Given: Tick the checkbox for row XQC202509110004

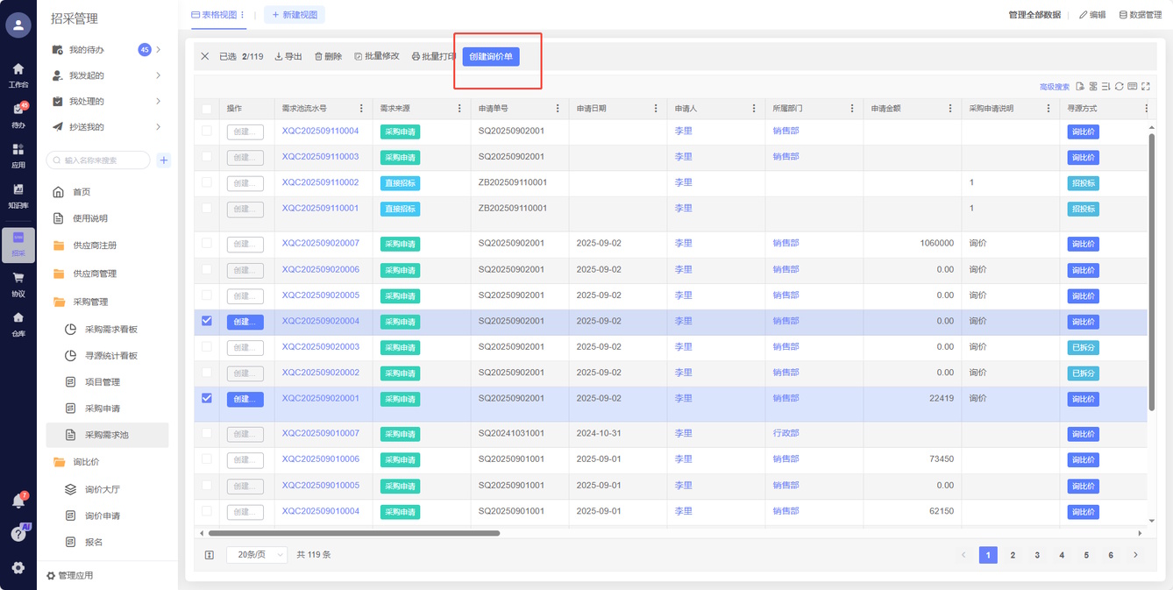Looking at the screenshot, I should click(207, 131).
